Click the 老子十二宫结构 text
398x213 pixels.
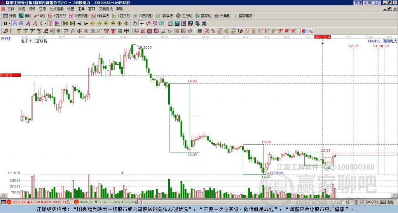tap(34, 41)
